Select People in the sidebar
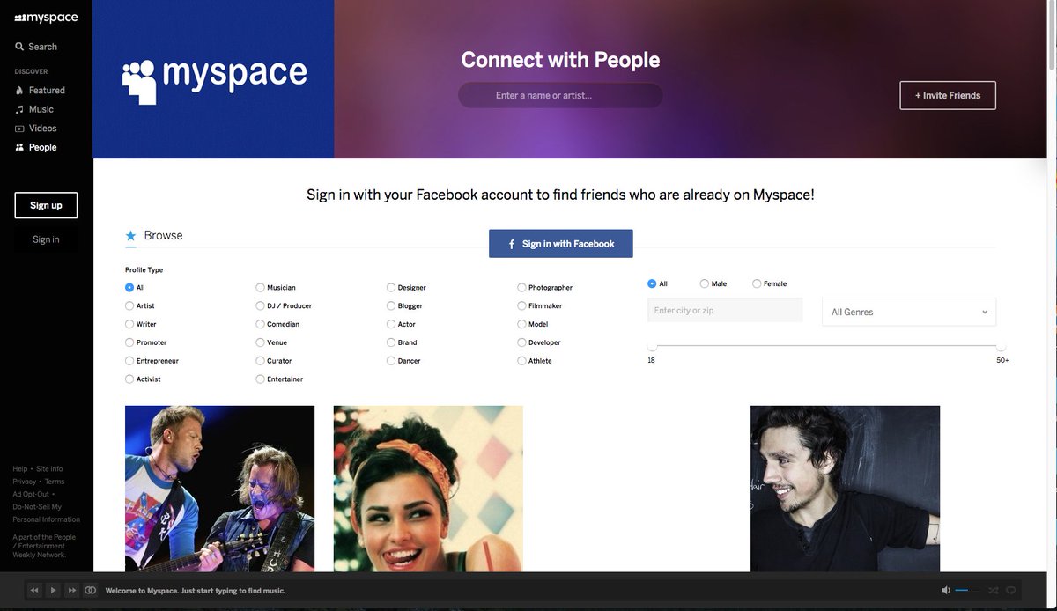 pyautogui.click(x=36, y=147)
